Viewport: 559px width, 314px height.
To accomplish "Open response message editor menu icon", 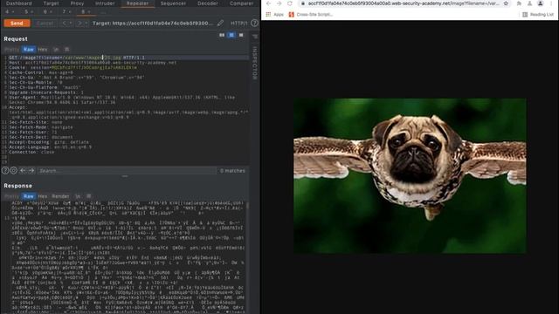I will [89, 196].
